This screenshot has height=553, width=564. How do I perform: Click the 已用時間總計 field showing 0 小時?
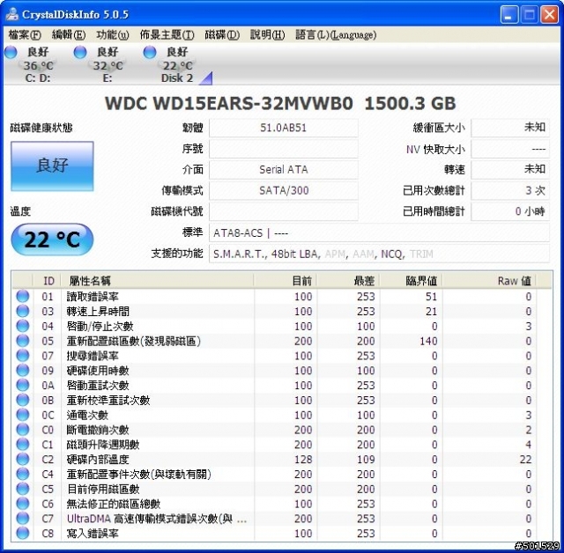tap(510, 211)
